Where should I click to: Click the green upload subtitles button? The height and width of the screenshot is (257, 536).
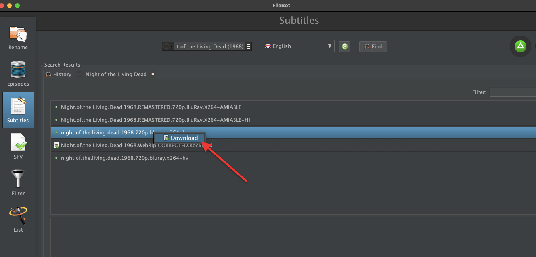tap(520, 46)
